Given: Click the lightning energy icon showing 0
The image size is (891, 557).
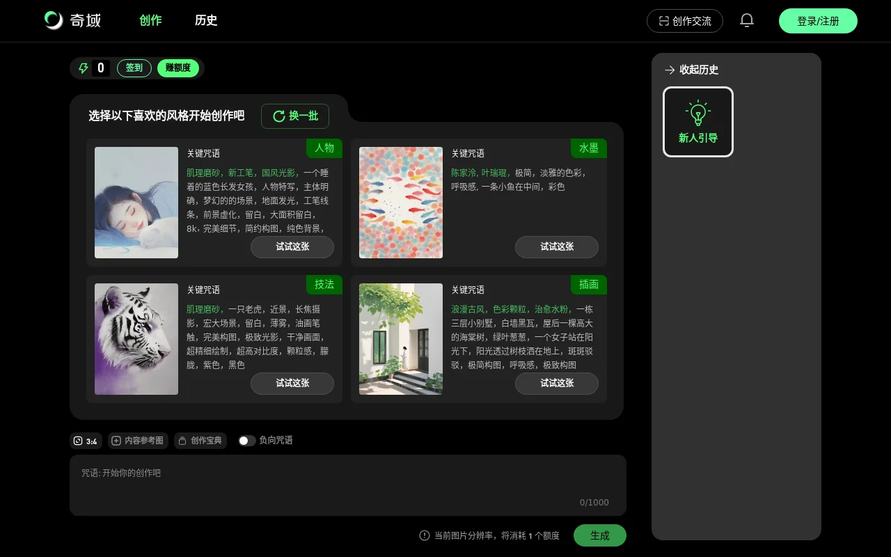Looking at the screenshot, I should (x=83, y=68).
